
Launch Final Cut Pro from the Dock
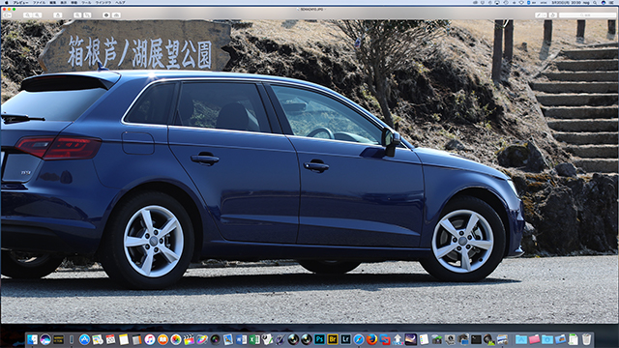pos(189,339)
